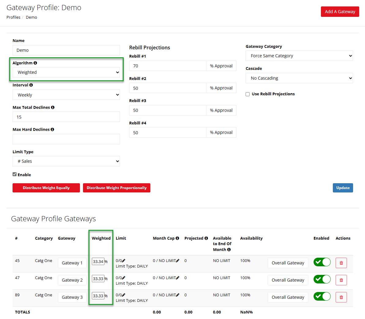
Task: Click the Projected column info icon
Action: point(206,238)
